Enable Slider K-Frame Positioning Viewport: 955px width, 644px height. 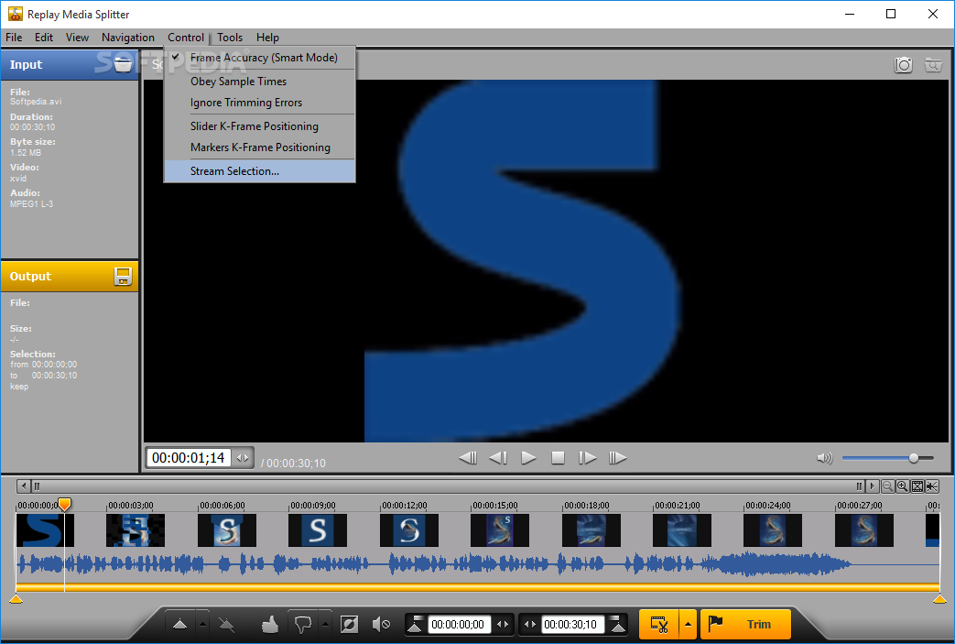[x=260, y=126]
